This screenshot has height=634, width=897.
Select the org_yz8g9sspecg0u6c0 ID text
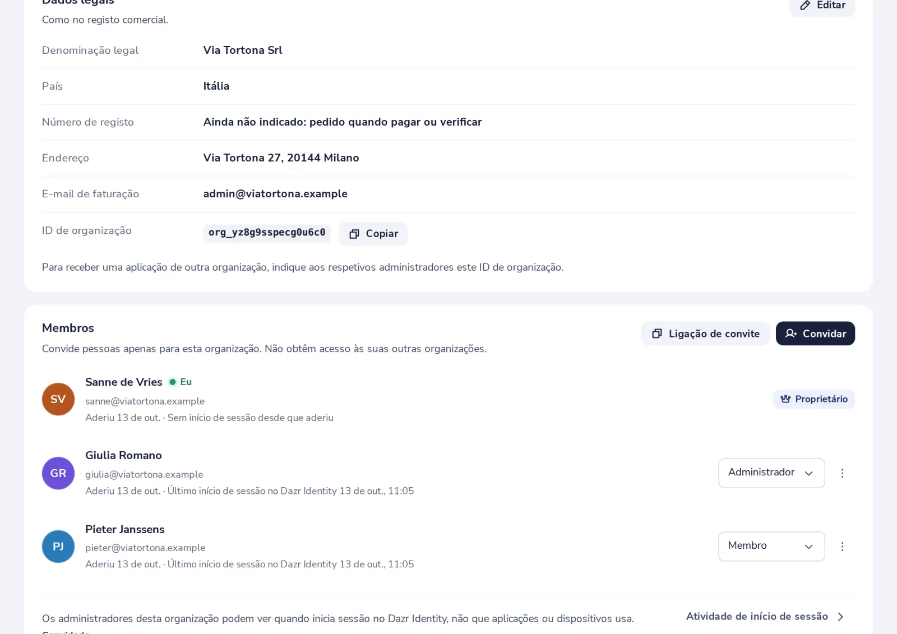[x=267, y=233]
